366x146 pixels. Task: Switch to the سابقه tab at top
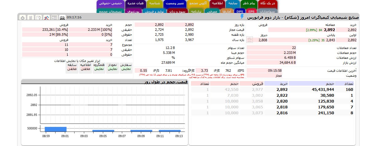(233, 4)
